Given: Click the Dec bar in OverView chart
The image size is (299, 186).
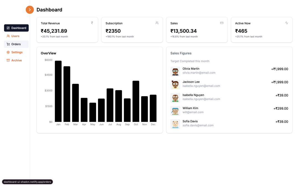Looking at the screenshot, I should pyautogui.click(x=153, y=108).
